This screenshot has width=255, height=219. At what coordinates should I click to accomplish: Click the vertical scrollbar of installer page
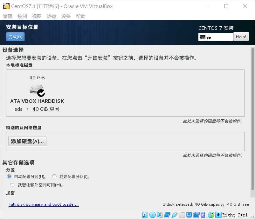point(252,119)
